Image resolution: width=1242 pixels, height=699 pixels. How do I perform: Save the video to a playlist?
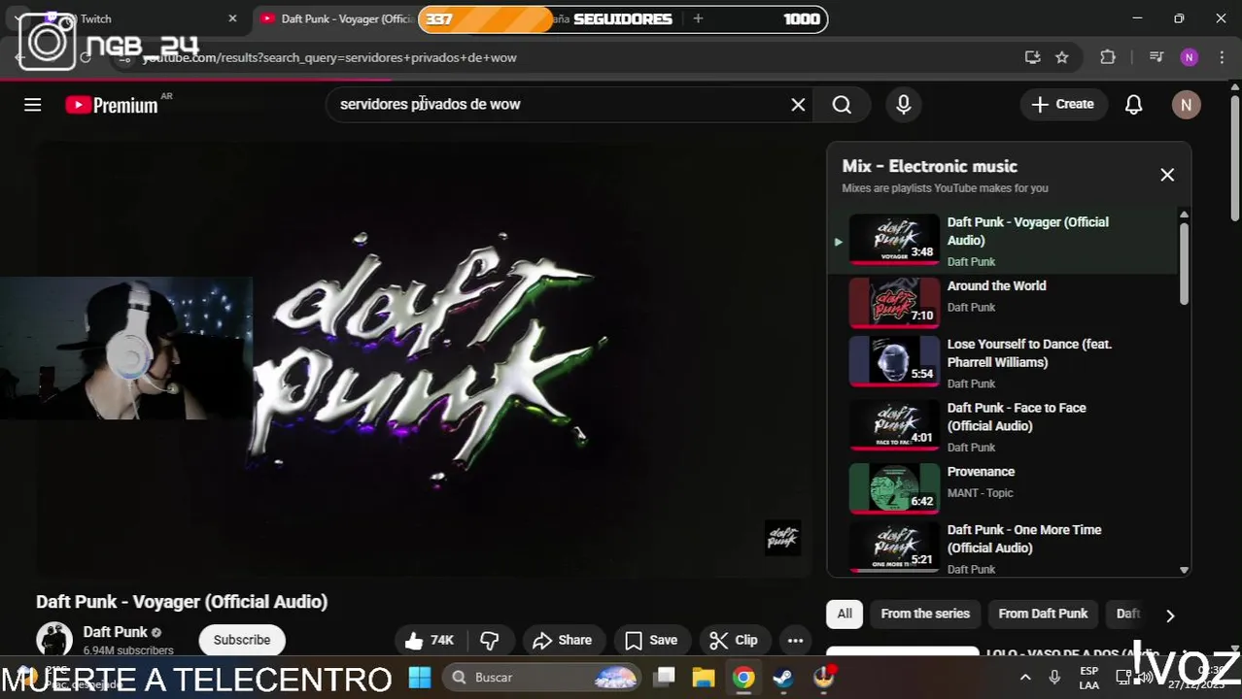click(651, 640)
